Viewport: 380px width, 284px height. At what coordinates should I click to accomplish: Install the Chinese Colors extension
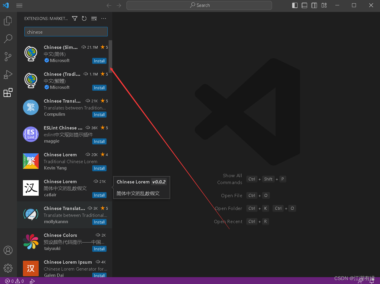point(99,249)
